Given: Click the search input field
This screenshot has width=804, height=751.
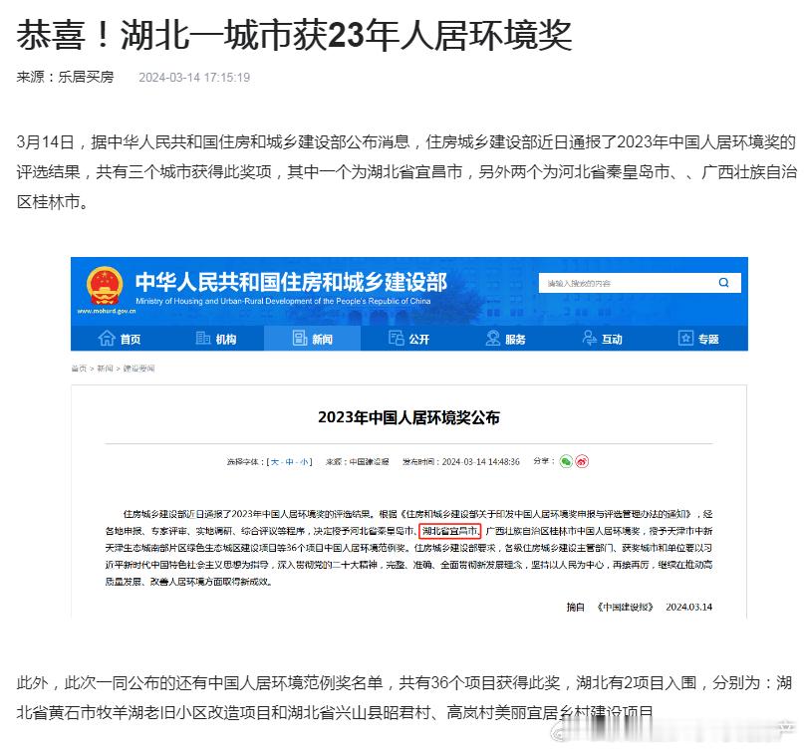Looking at the screenshot, I should point(640,283).
